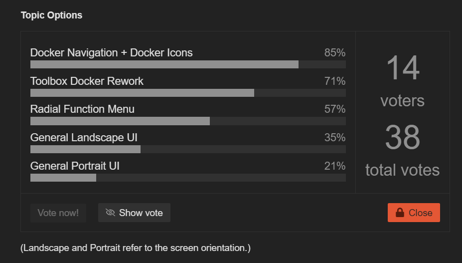Click the lock icon on Close
The image size is (462, 263).
(x=400, y=213)
